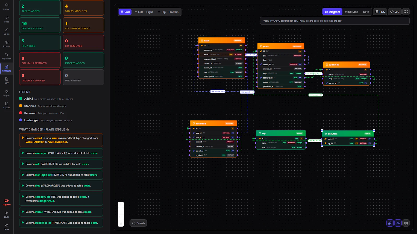The image size is (417, 234).
Task: Click the blue Unchanged legend swatch
Action: pos(21,120)
